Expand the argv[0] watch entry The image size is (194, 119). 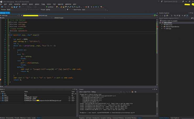pyautogui.click(x=1, y=101)
